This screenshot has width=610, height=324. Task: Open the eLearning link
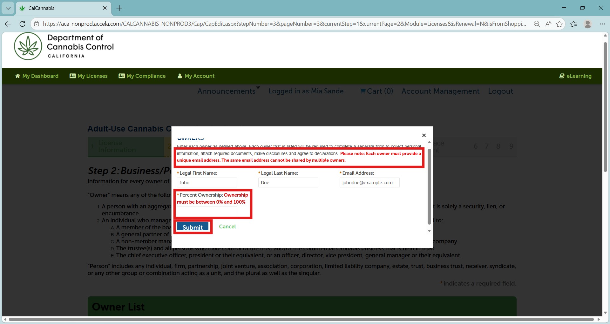click(575, 76)
